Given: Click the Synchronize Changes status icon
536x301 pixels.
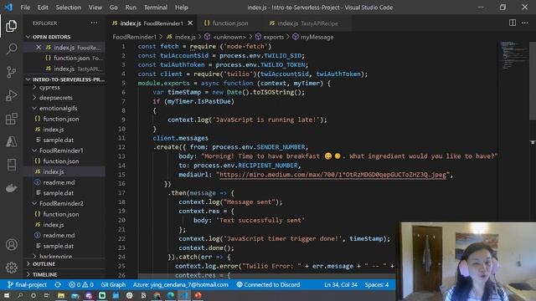Looking at the screenshot, I should pyautogui.click(x=58, y=284).
